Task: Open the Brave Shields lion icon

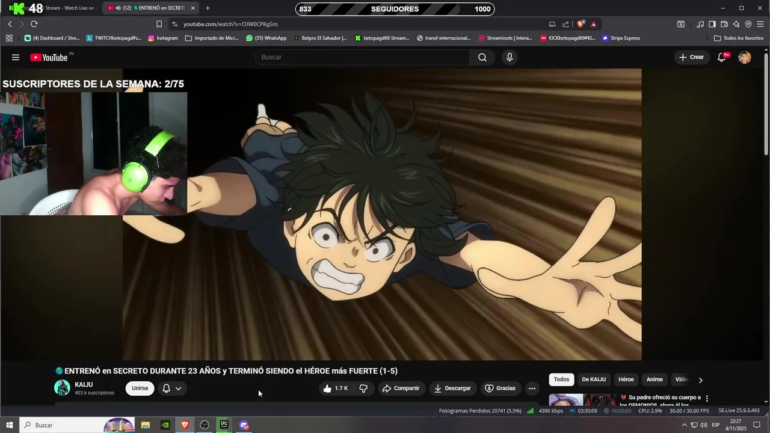Action: point(580,24)
